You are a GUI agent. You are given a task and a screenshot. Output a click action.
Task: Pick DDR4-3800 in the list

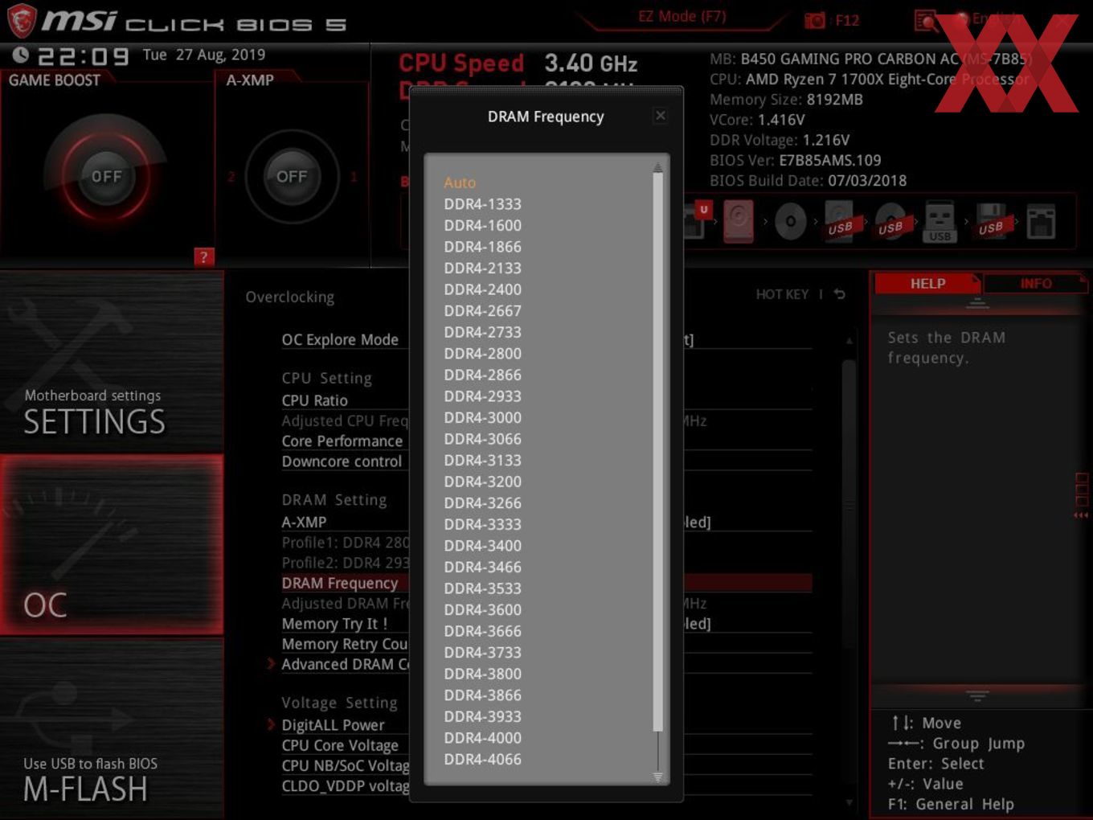coord(482,674)
